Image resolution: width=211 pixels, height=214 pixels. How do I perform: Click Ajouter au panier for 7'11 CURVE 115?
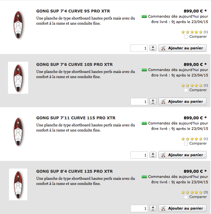pos(182,155)
